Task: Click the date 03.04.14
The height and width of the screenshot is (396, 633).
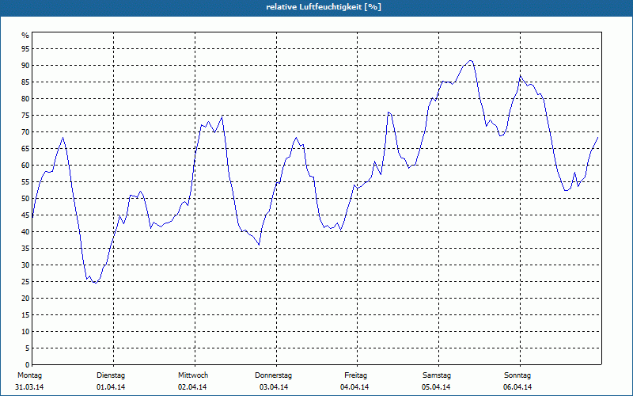Action: pos(274,387)
